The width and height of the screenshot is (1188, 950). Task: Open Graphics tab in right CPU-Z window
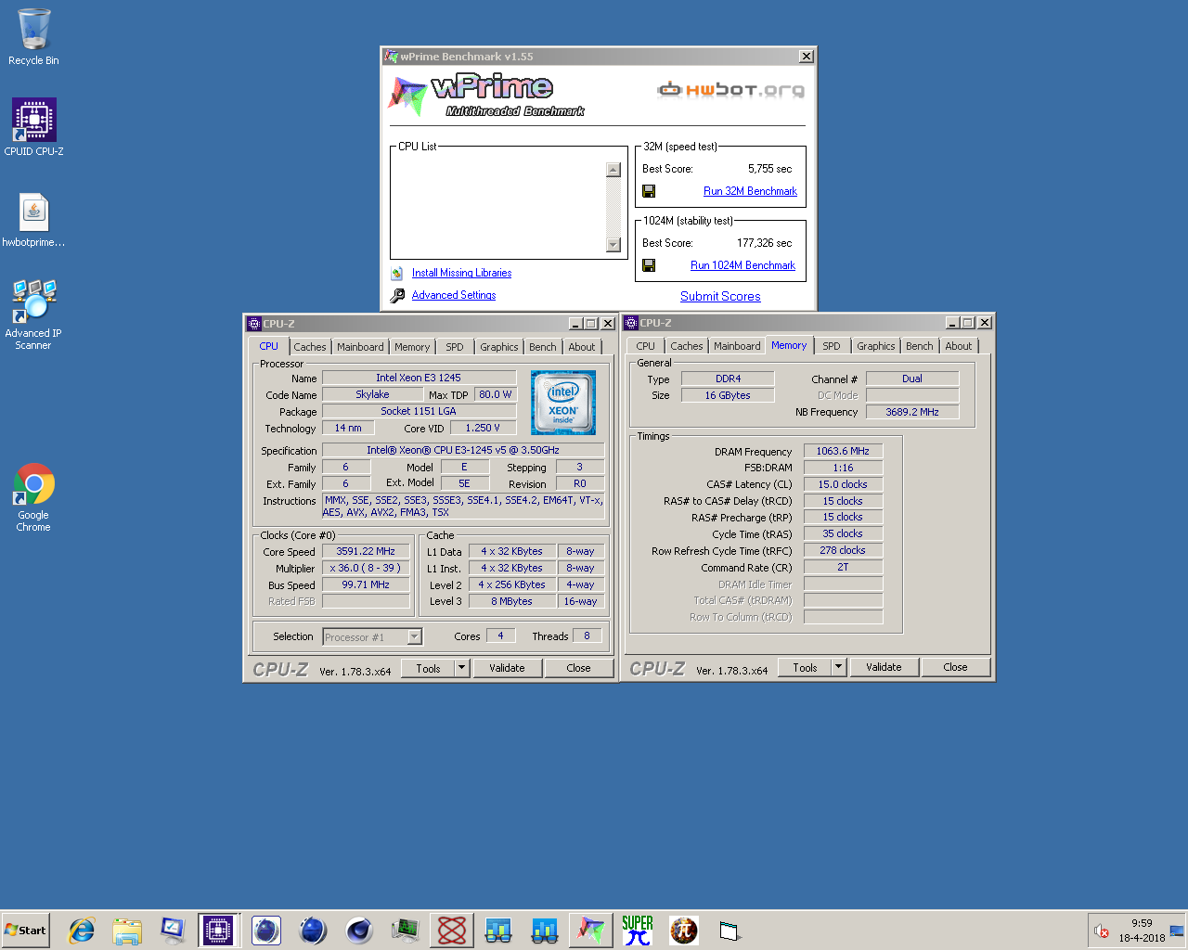[x=876, y=346]
